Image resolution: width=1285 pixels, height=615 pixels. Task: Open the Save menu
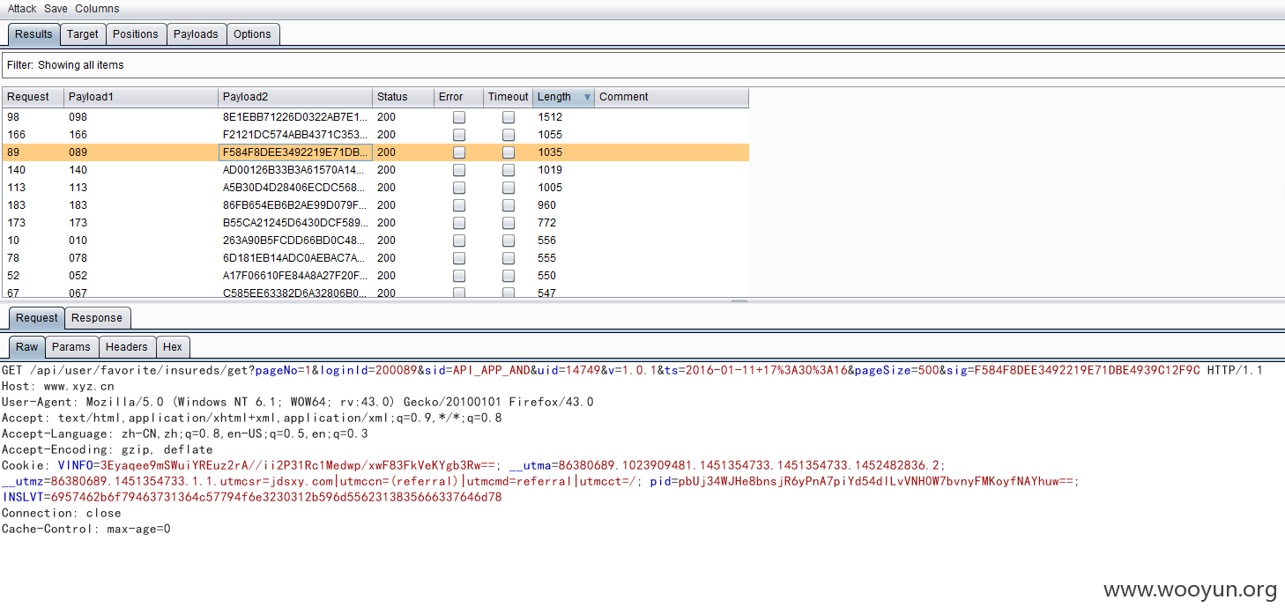(56, 9)
